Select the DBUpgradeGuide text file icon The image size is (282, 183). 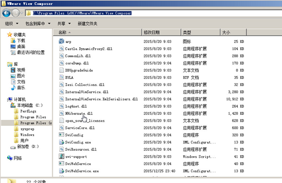(62, 70)
